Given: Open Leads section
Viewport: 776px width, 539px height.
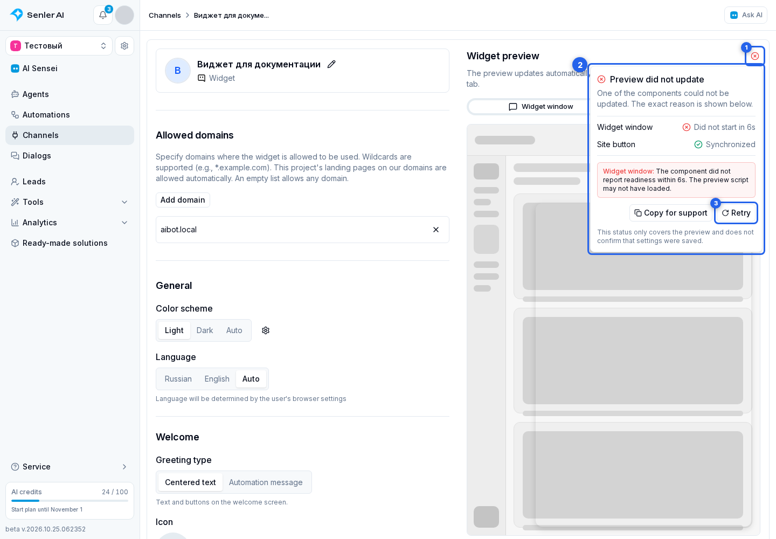Looking at the screenshot, I should click(70, 182).
